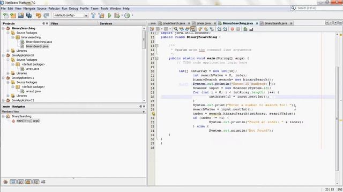Screen dimensions: 343x192
Task: Collapse the main method fold on line 17
Action: [157, 58]
